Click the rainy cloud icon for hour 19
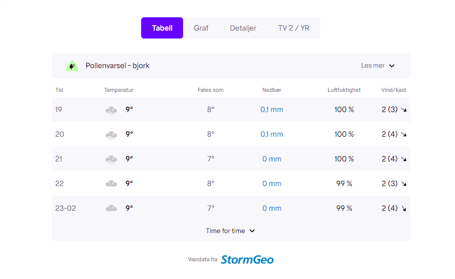The image size is (455, 279). (111, 111)
